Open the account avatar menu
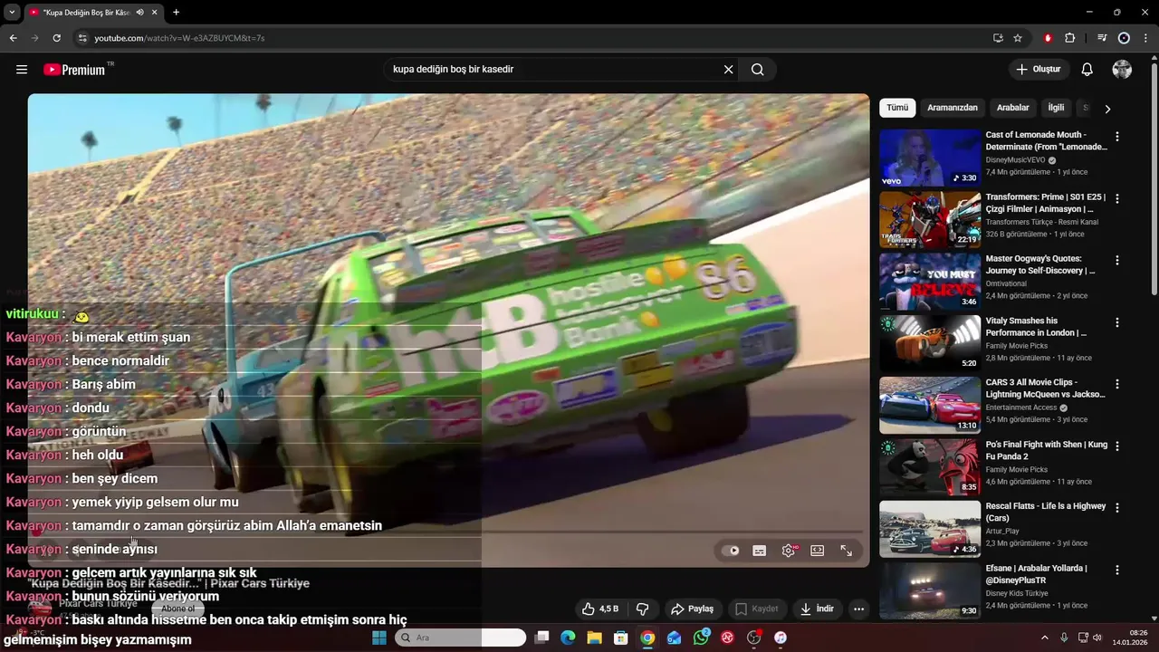1159x652 pixels. (x=1122, y=70)
